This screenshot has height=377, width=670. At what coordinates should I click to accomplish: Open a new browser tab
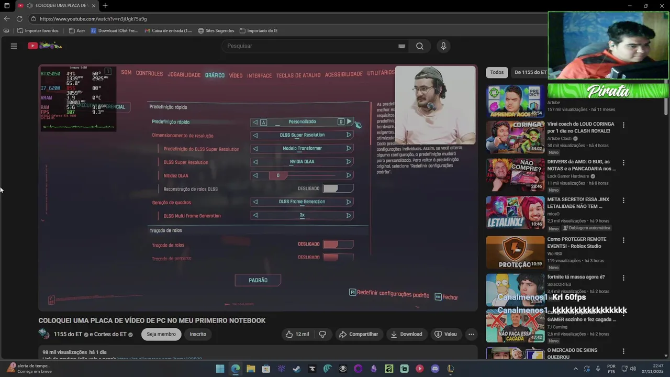[x=105, y=5]
